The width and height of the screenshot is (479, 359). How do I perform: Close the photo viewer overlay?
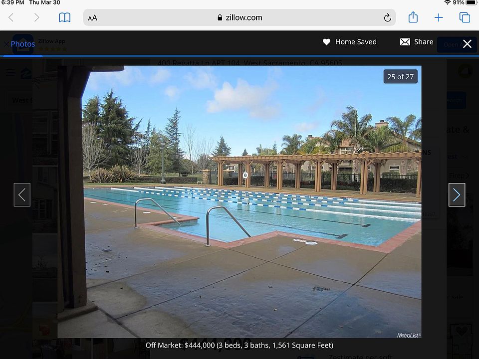click(x=467, y=44)
